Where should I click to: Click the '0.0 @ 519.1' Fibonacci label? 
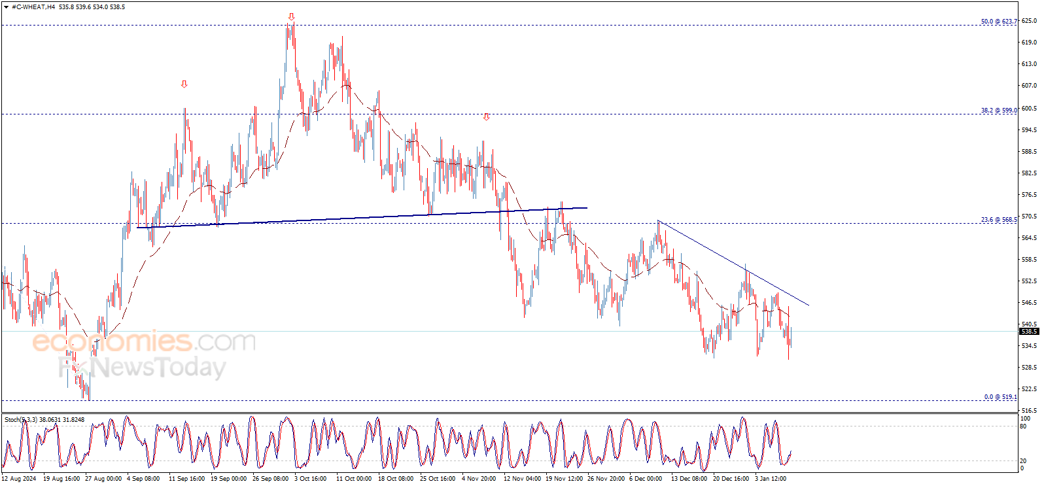click(1001, 397)
